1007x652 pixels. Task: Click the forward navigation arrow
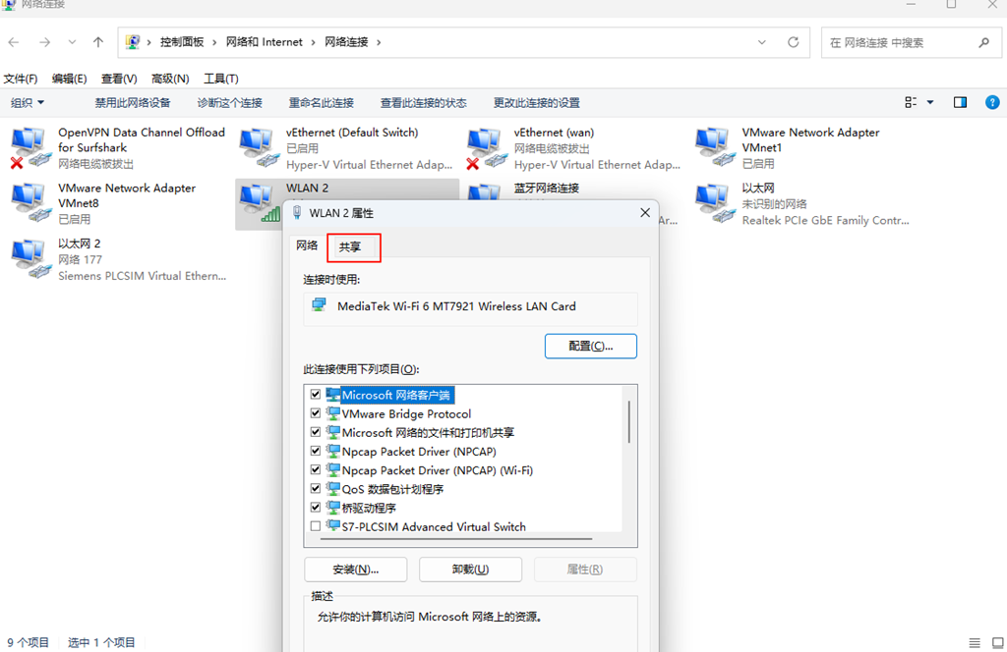coord(44,42)
